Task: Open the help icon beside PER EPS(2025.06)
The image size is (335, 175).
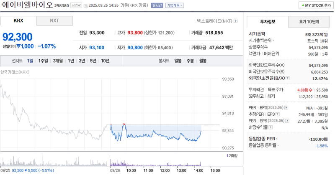Action: tap(286, 108)
